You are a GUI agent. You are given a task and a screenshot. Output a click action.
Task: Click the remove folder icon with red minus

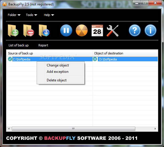(x=29, y=31)
